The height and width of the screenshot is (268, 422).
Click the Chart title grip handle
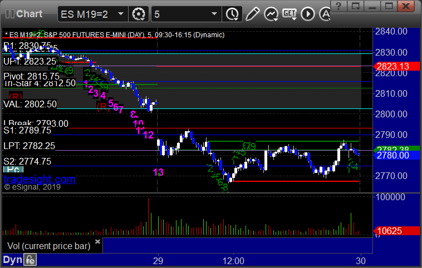[8, 13]
